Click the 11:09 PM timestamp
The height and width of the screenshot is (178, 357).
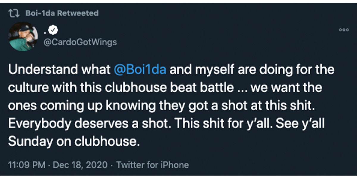26,165
